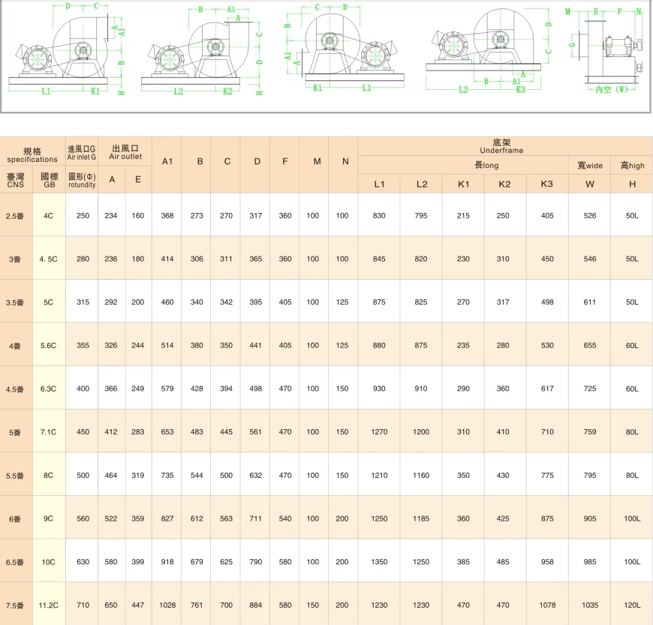The width and height of the screenshot is (653, 625).
Task: Select the "出風口 Air outlet" header
Action: pos(125,152)
